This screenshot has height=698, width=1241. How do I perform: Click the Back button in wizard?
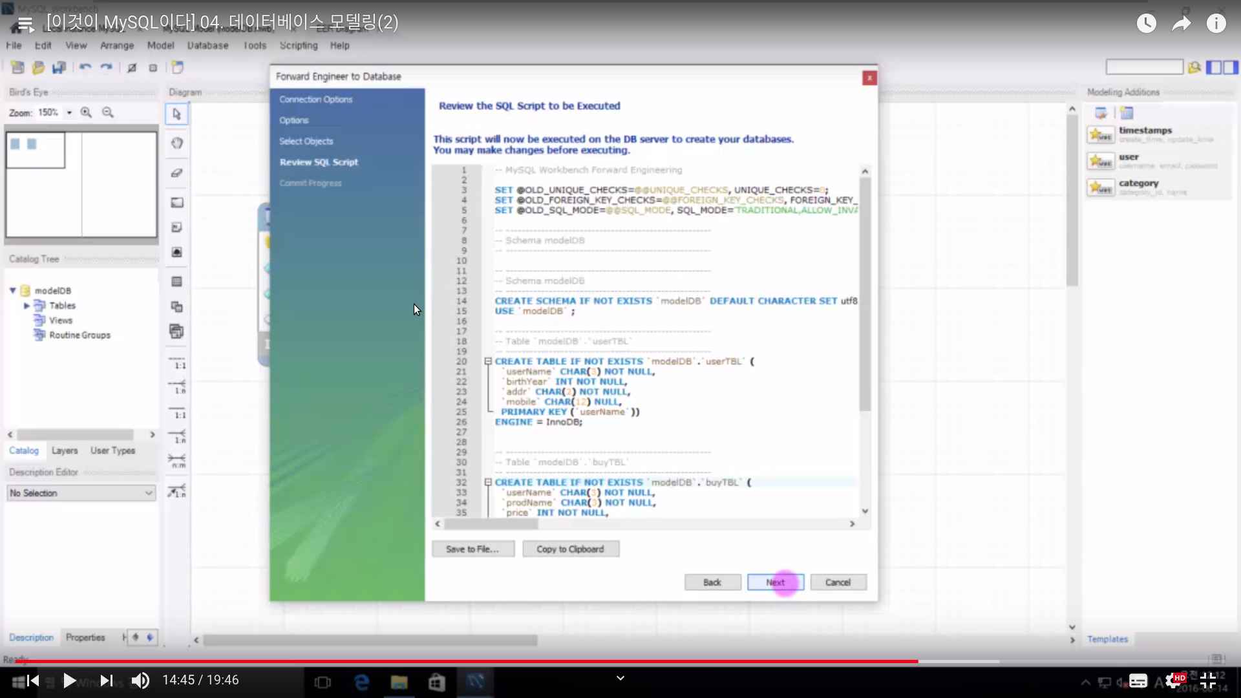point(712,582)
